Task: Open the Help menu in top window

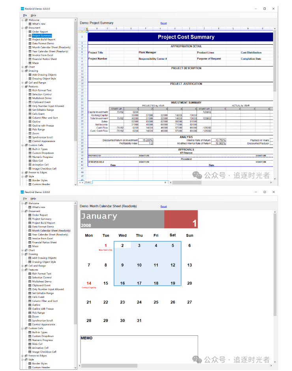Action: (x=33, y=15)
